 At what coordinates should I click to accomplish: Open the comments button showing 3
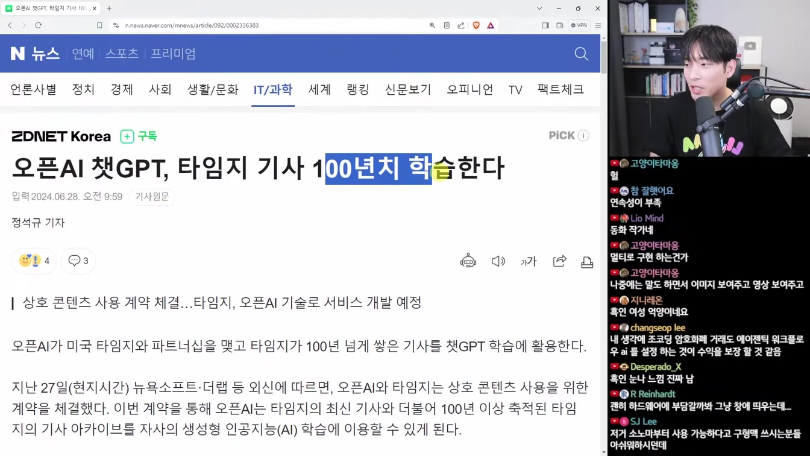pyautogui.click(x=78, y=261)
